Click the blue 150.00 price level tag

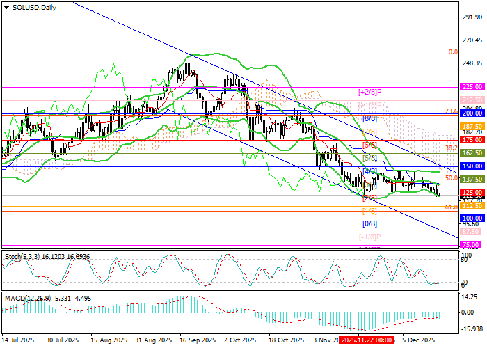[x=472, y=166]
